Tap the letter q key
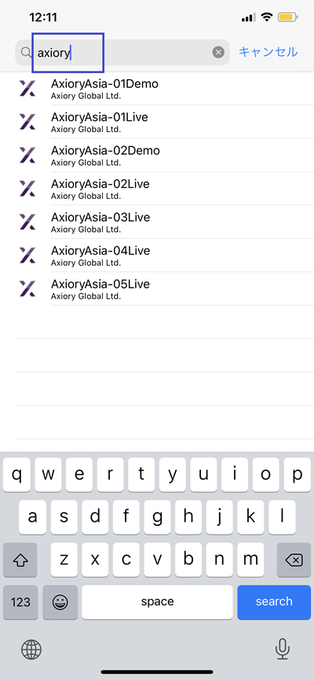This screenshot has height=680, width=314. [x=17, y=475]
